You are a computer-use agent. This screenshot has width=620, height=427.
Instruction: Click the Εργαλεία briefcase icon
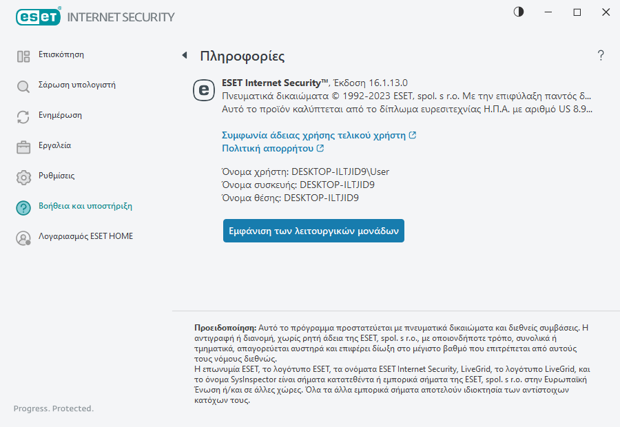point(23,147)
